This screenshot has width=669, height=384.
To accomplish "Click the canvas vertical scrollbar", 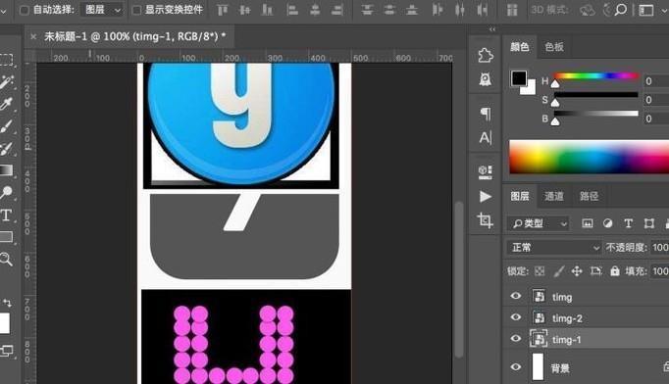I will 459,279.
